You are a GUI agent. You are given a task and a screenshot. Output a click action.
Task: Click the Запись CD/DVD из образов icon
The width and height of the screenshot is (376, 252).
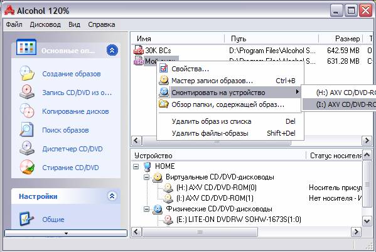27,92
